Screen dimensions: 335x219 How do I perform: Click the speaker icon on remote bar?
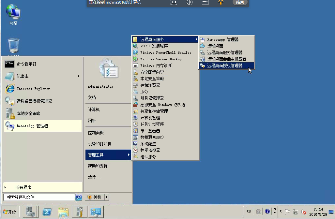tap(189, 2)
